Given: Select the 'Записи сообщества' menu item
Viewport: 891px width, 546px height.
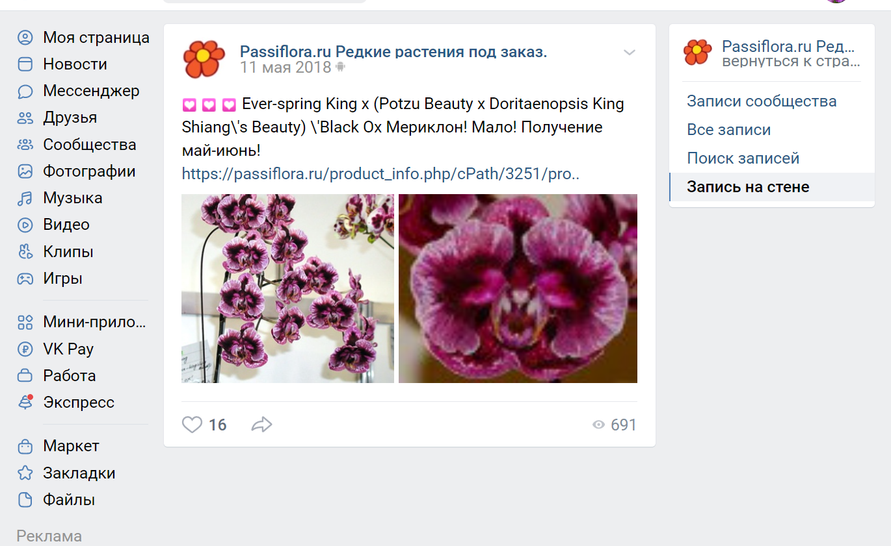Looking at the screenshot, I should point(762,101).
